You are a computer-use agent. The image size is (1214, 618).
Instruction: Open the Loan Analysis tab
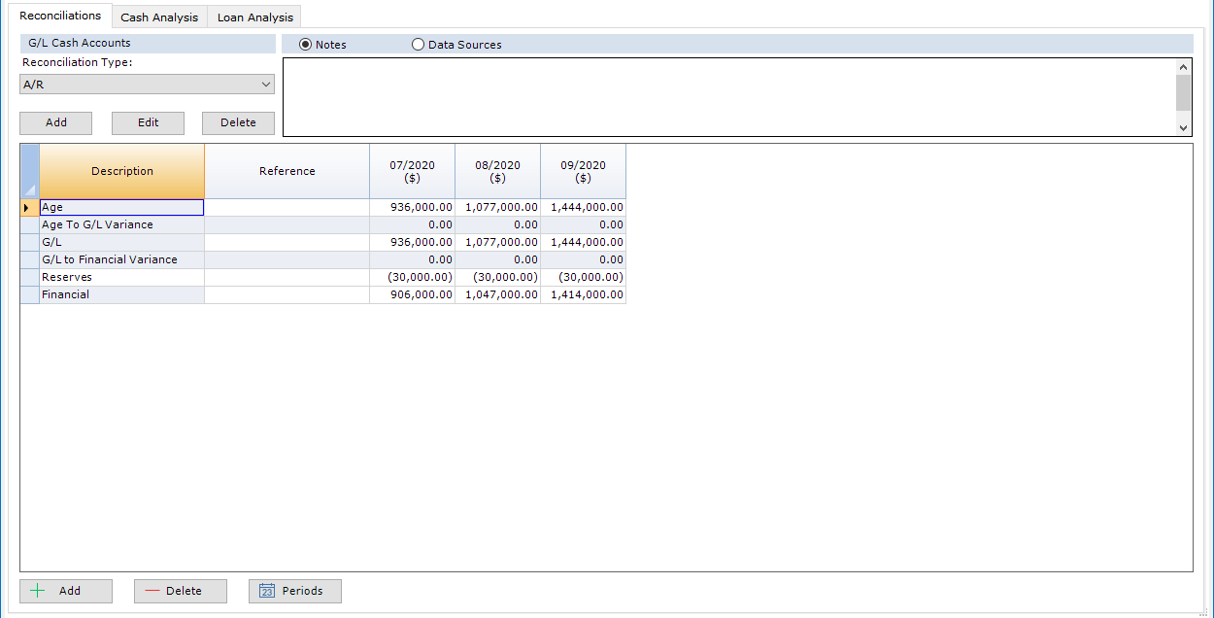pos(254,17)
